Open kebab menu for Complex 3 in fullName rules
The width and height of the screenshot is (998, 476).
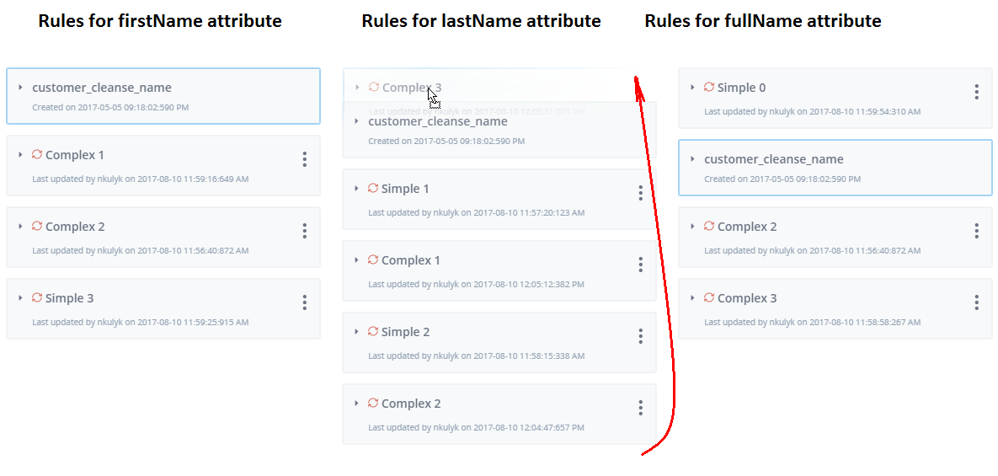(976, 302)
